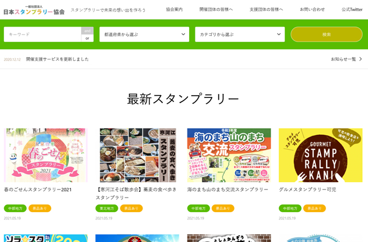Open the 蕎麦の食べ歩き stamp rally thumbnail
This screenshot has width=368, height=242.
[x=138, y=155]
